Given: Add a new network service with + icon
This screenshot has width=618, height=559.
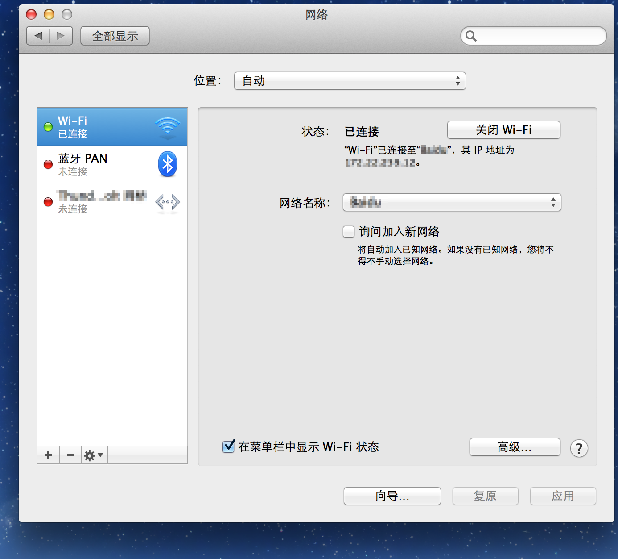Looking at the screenshot, I should [x=48, y=455].
